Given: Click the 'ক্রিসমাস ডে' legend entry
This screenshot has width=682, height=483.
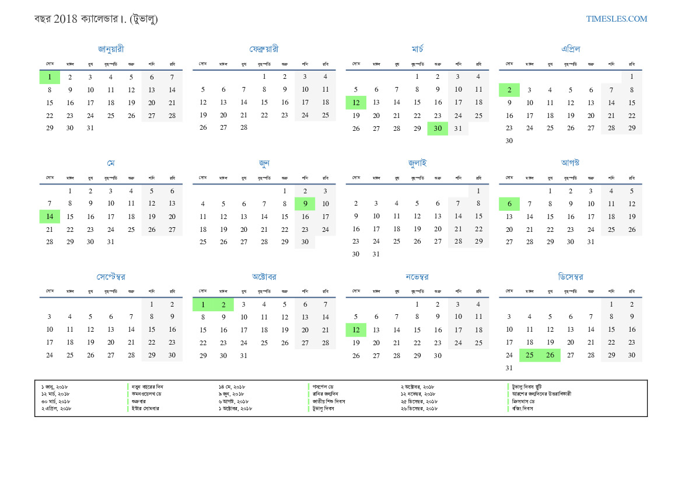Looking at the screenshot, I should (525, 401).
